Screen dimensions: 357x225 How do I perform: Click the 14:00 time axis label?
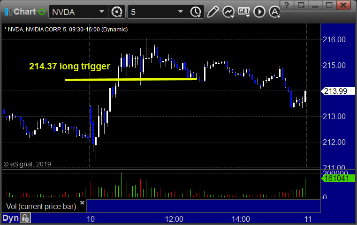pyautogui.click(x=241, y=219)
